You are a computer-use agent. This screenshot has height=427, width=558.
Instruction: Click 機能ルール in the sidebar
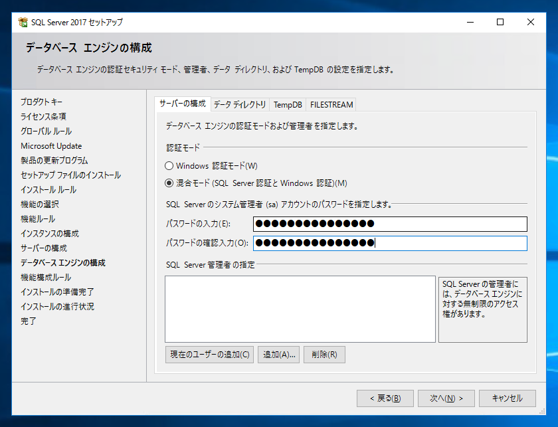point(38,219)
